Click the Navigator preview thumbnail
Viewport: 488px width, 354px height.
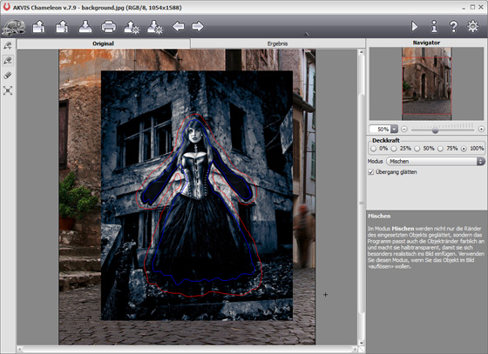coord(426,83)
